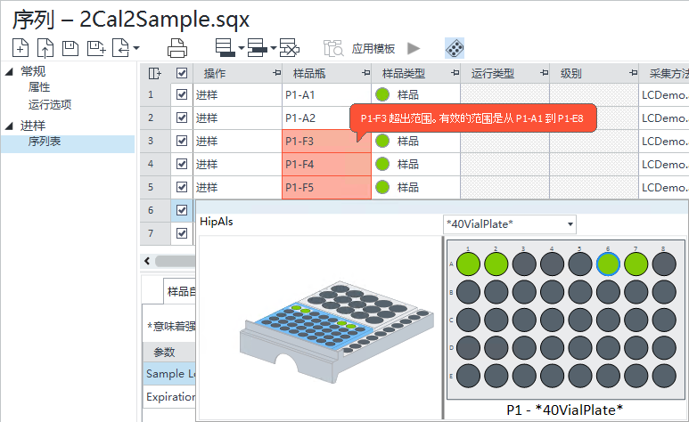
Task: Uncheck the row 2 checkbox
Action: point(182,118)
